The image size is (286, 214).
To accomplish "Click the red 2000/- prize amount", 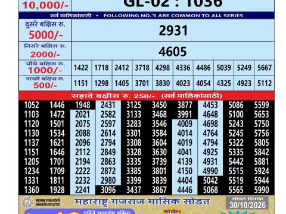I will tap(45, 54).
